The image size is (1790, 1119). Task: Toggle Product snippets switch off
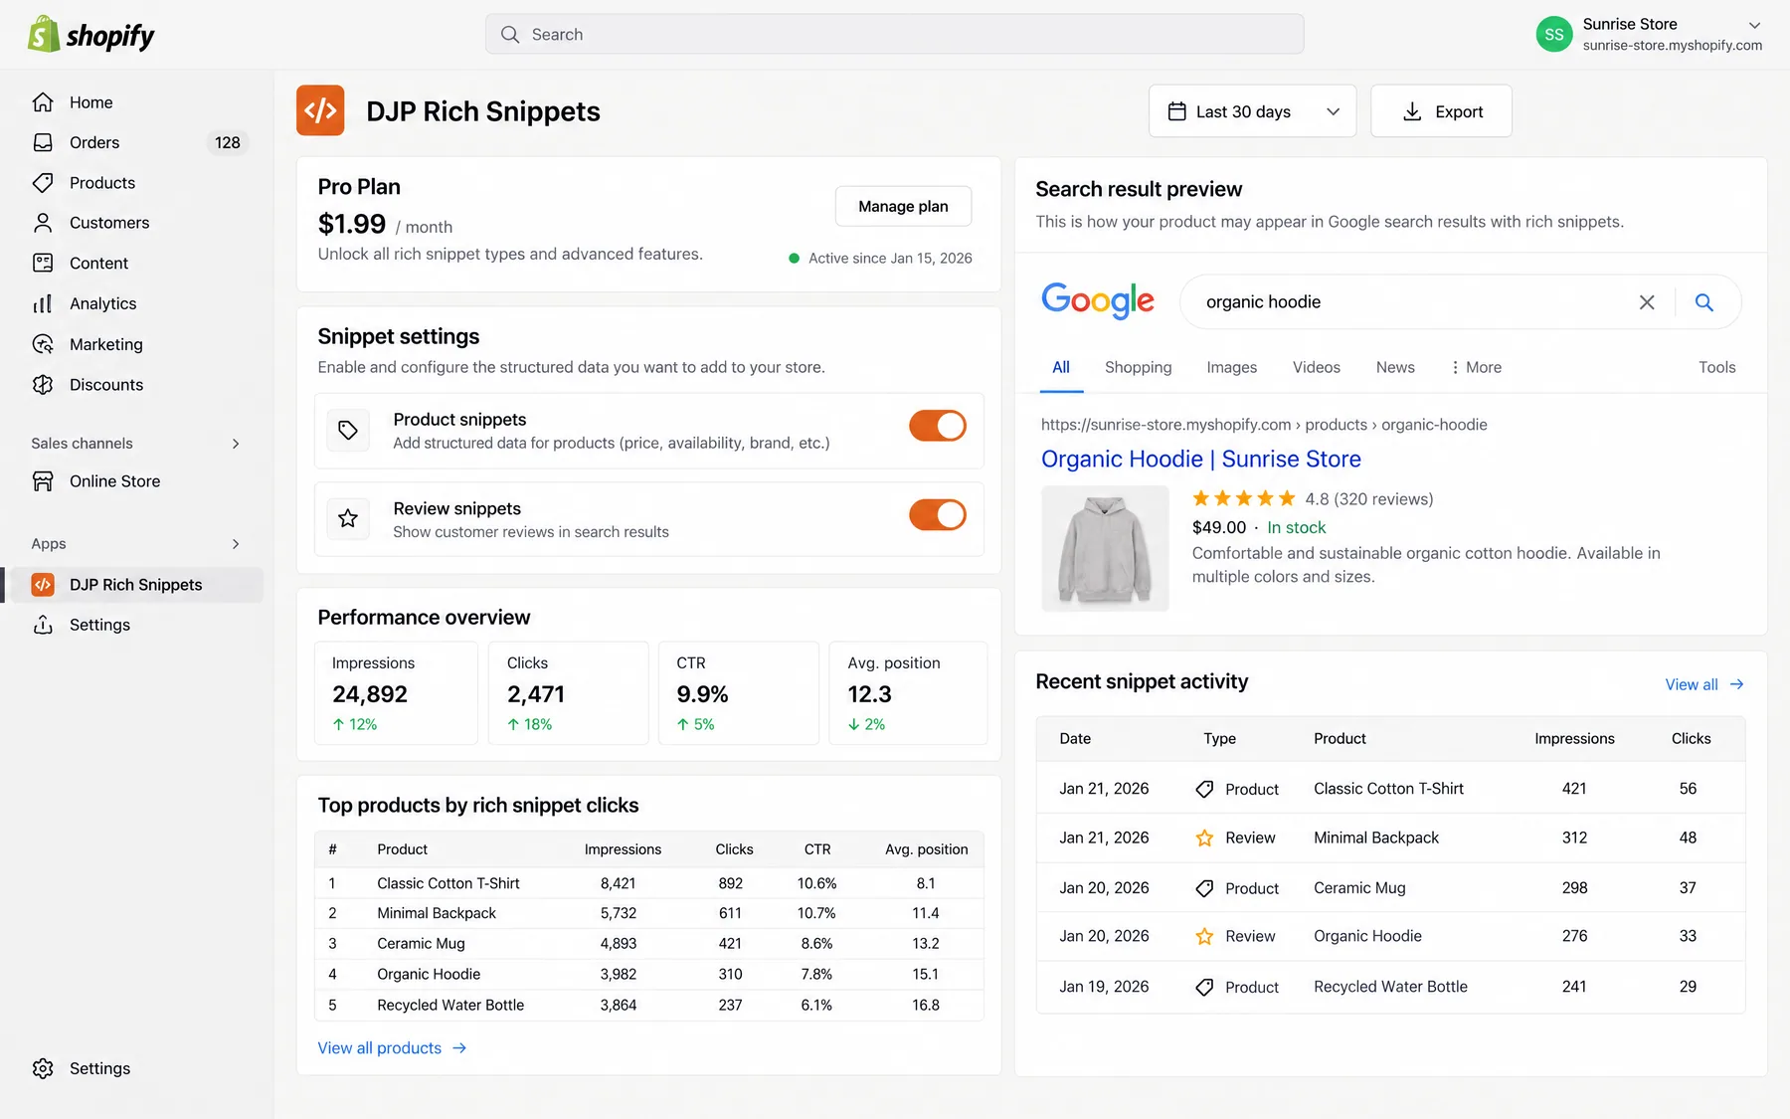pos(938,426)
